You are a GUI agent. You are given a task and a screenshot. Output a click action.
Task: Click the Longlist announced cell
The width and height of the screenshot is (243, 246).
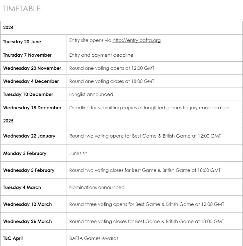(x=91, y=94)
